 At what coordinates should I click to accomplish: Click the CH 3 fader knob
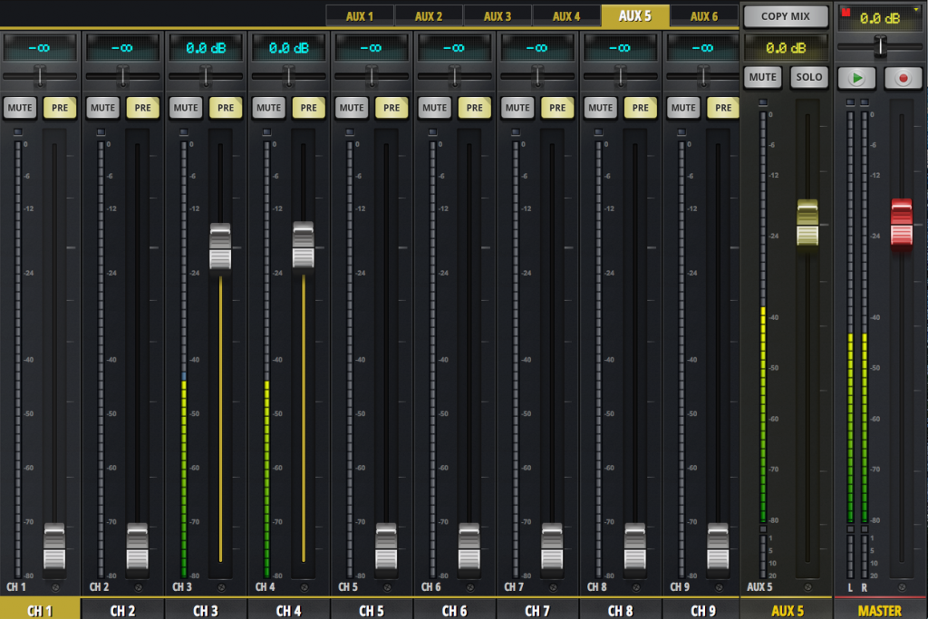[220, 247]
